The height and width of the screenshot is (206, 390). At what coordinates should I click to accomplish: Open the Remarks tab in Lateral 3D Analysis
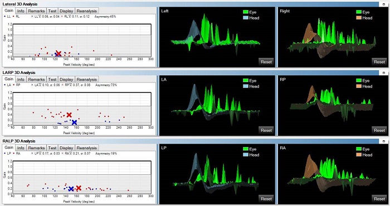tap(36, 11)
